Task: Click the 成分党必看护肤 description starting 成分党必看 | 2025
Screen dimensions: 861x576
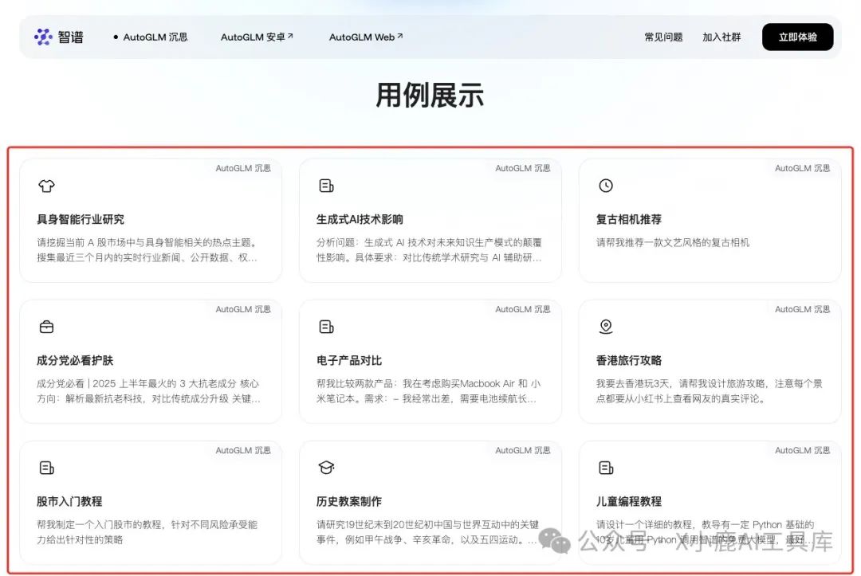Action: tap(149, 391)
